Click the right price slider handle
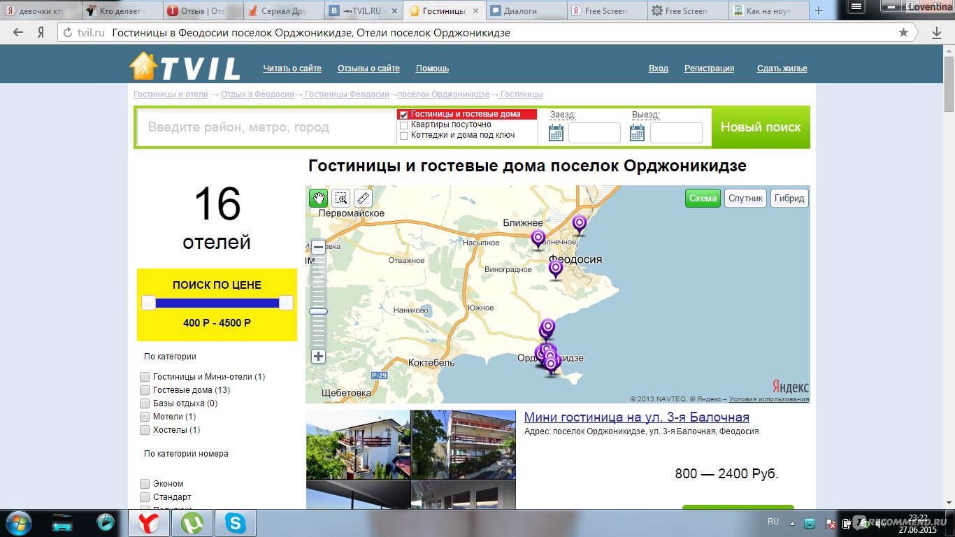 pos(286,303)
